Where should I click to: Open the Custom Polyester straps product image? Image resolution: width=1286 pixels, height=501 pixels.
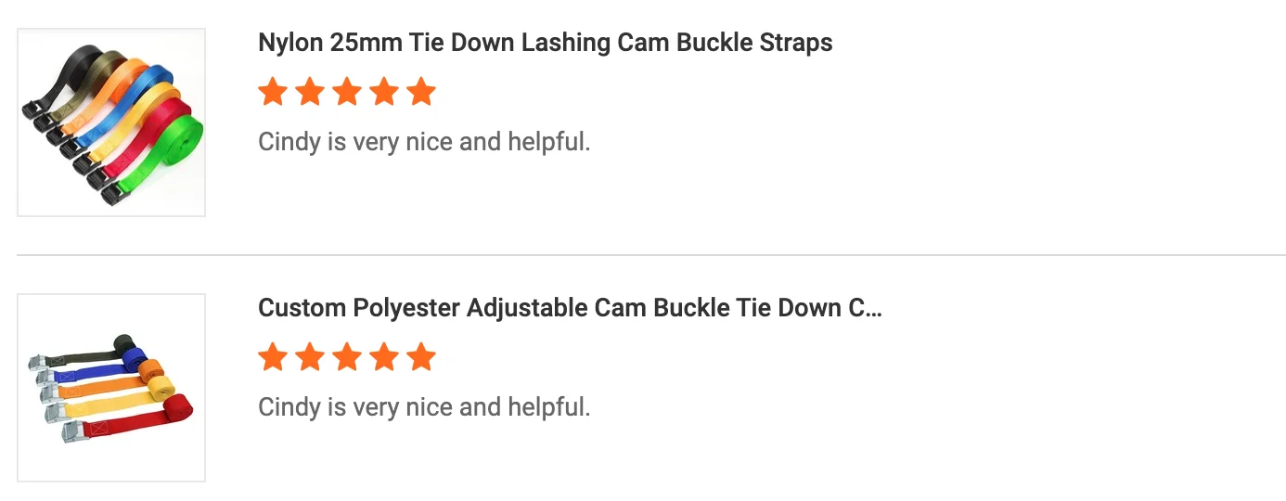click(x=111, y=388)
